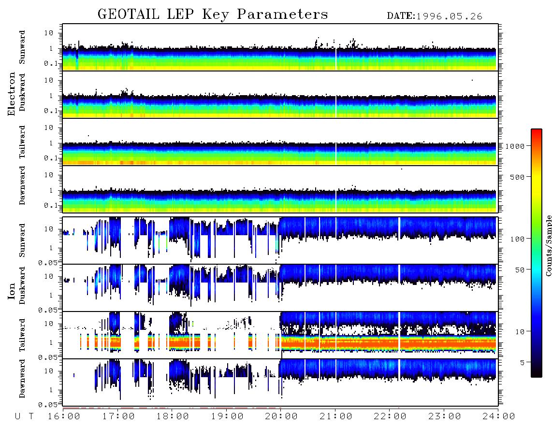The image size is (552, 425).
Task: Select the 22:00 time tick label
Action: click(x=390, y=417)
